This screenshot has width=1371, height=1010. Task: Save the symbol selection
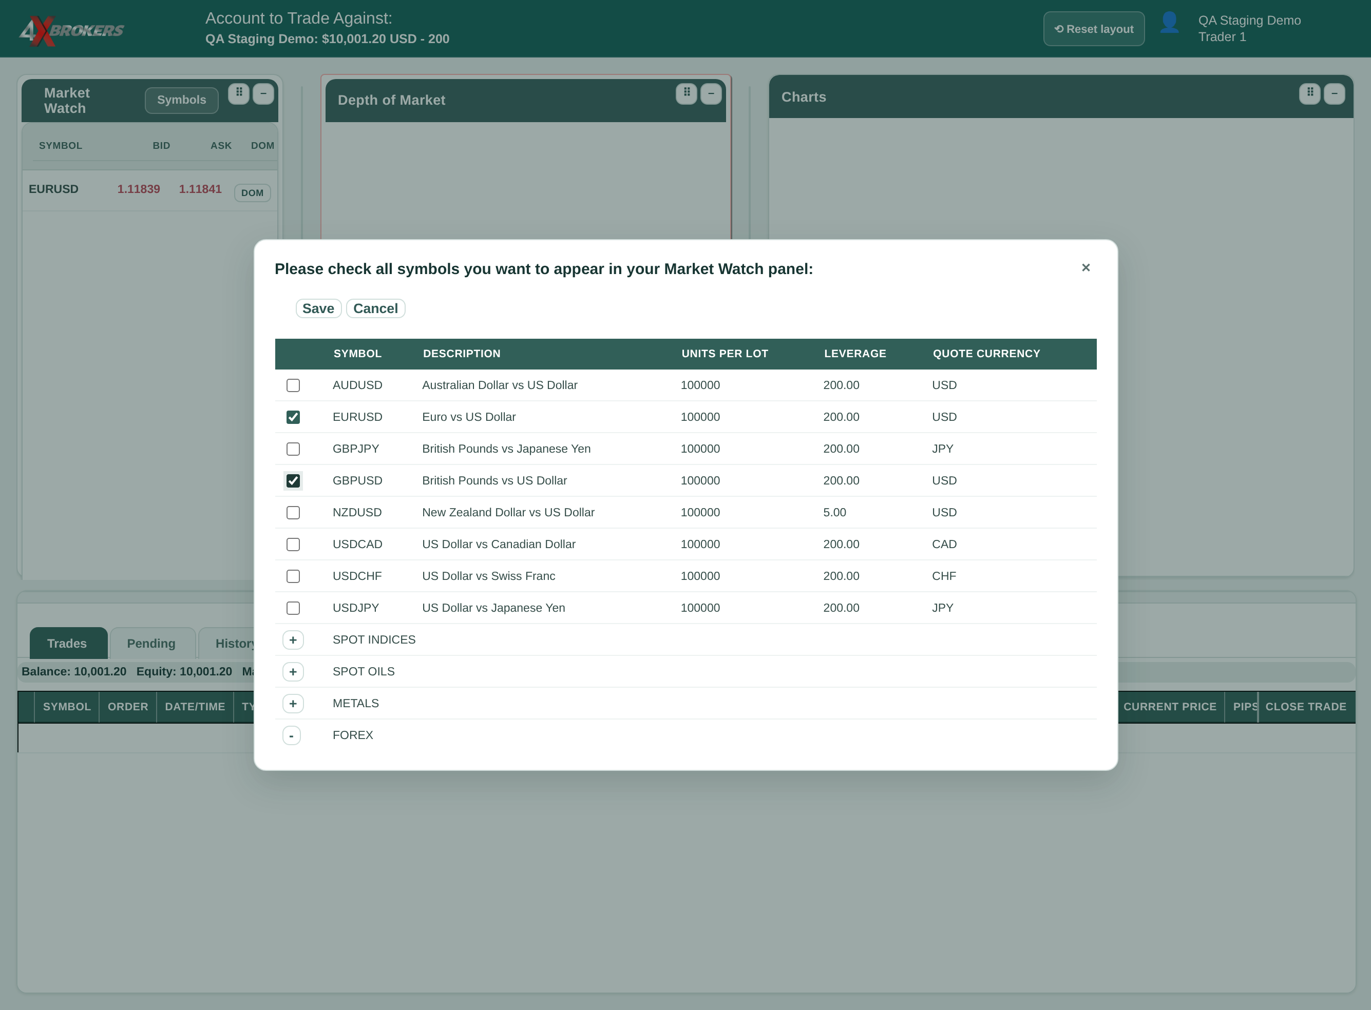point(318,309)
